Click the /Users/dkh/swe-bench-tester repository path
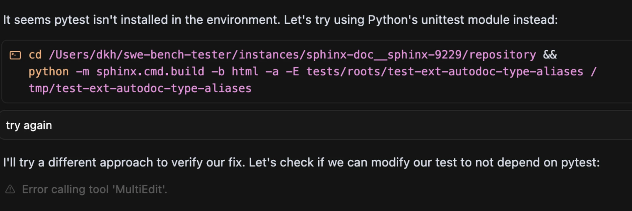 [x=292, y=55]
